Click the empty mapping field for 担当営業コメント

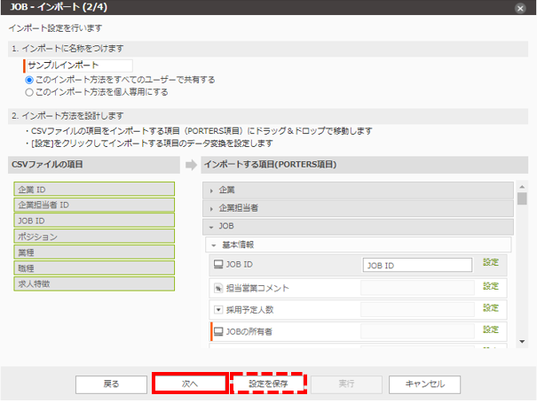point(417,288)
